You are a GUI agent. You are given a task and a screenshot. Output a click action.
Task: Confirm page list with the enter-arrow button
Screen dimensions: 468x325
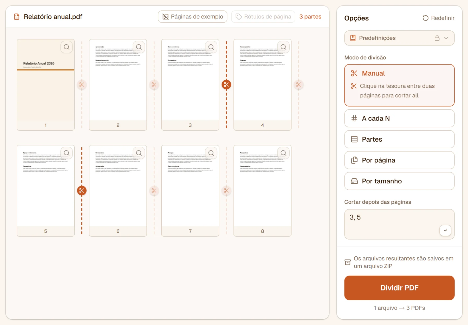445,230
